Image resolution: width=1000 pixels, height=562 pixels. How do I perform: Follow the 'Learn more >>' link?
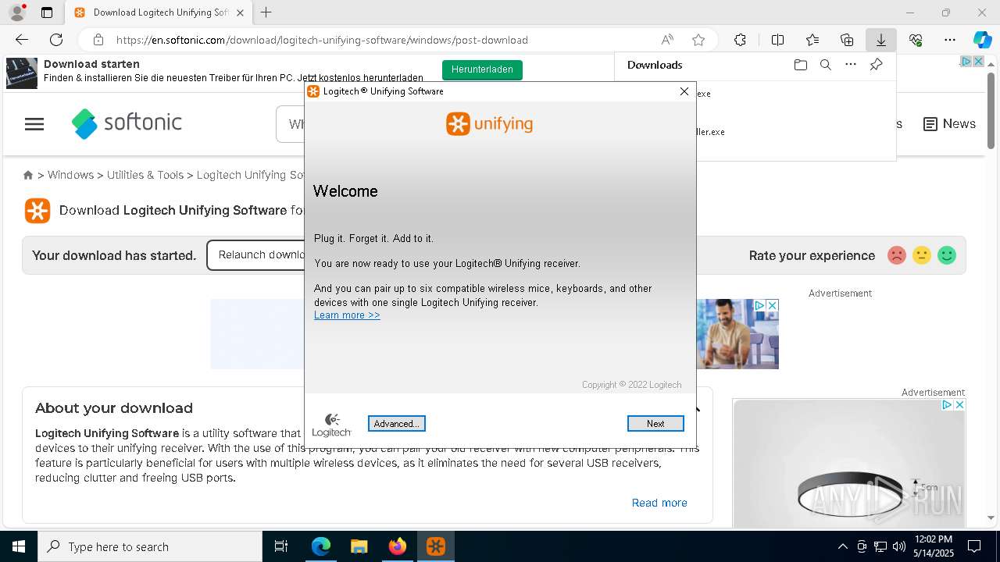tap(347, 315)
